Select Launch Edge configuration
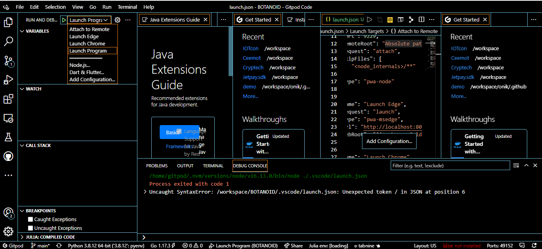 (93, 36)
